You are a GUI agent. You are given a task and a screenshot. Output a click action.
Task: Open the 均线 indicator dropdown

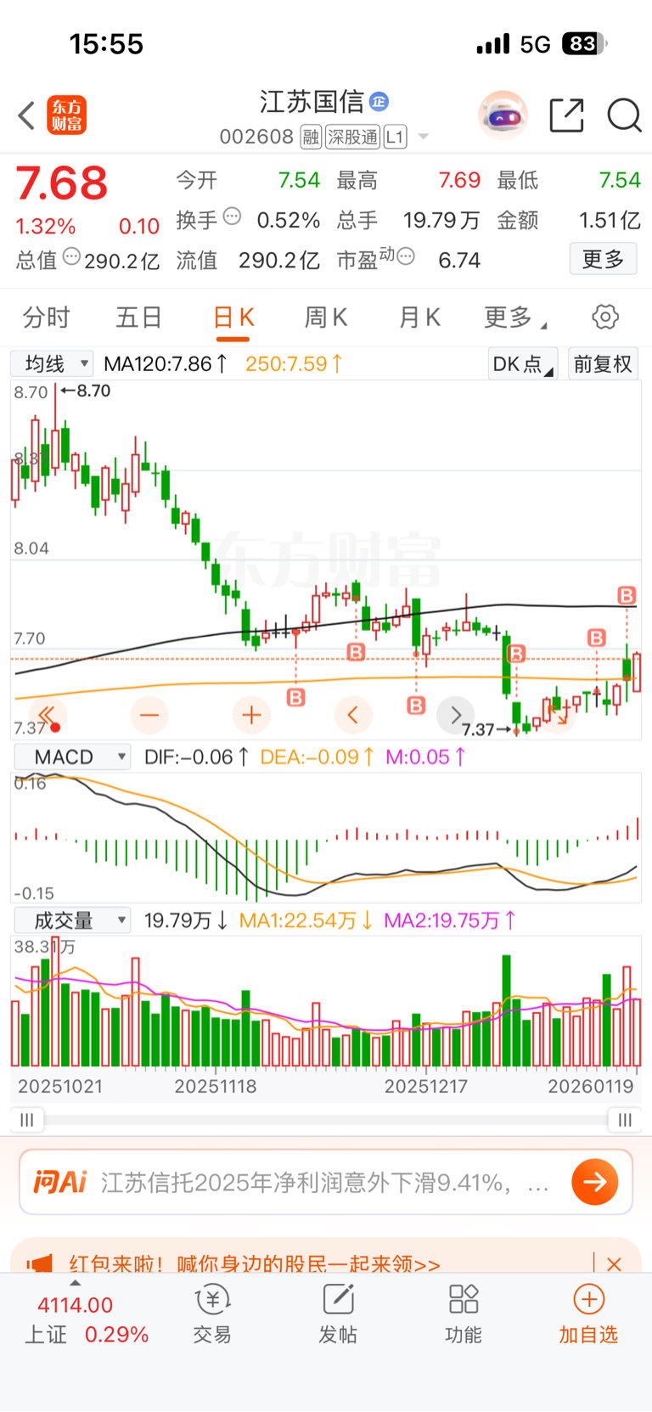pyautogui.click(x=52, y=364)
